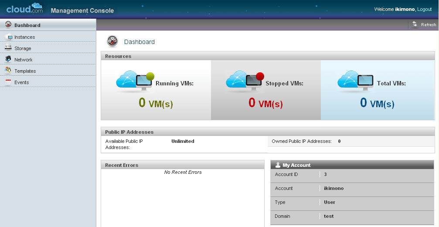The height and width of the screenshot is (227, 439).
Task: Click the Public IP Addresses panel header
Action: [268, 132]
